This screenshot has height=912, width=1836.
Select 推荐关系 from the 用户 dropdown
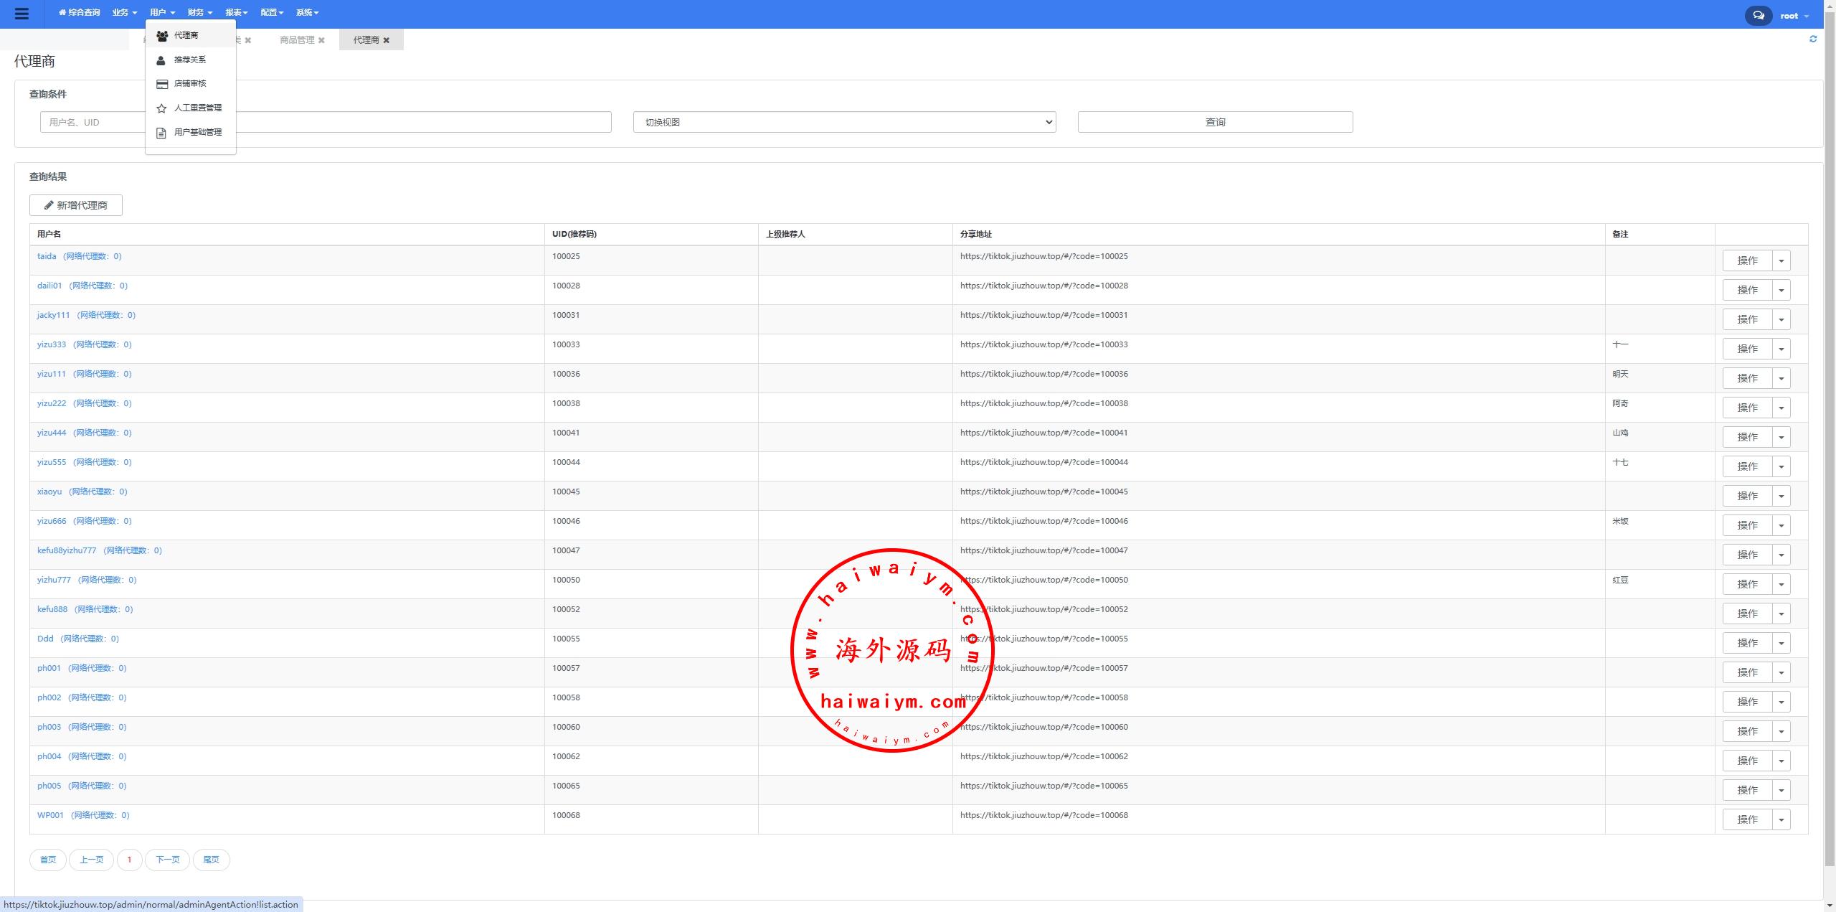pyautogui.click(x=189, y=60)
